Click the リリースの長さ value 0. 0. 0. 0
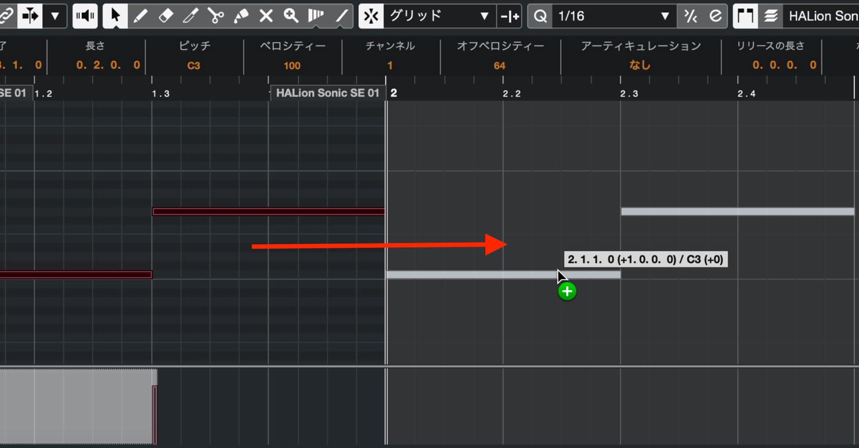 (785, 66)
